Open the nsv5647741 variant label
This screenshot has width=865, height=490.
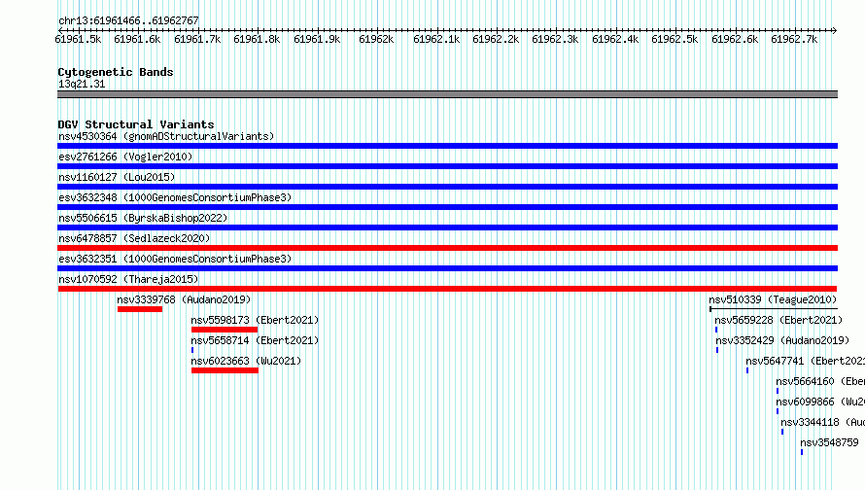806,361
